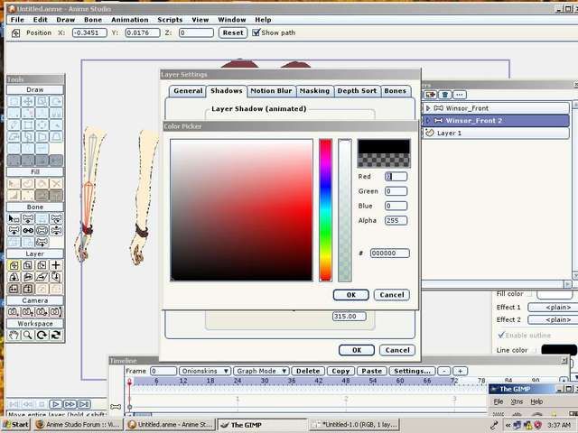This screenshot has width=578, height=433.
Task: Click the vertical rainbow hue slider
Action: coord(325,210)
